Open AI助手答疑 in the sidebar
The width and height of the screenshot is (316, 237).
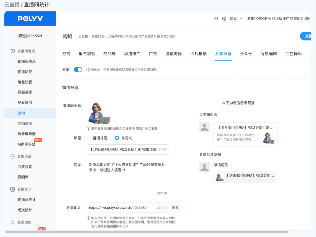tap(26, 144)
